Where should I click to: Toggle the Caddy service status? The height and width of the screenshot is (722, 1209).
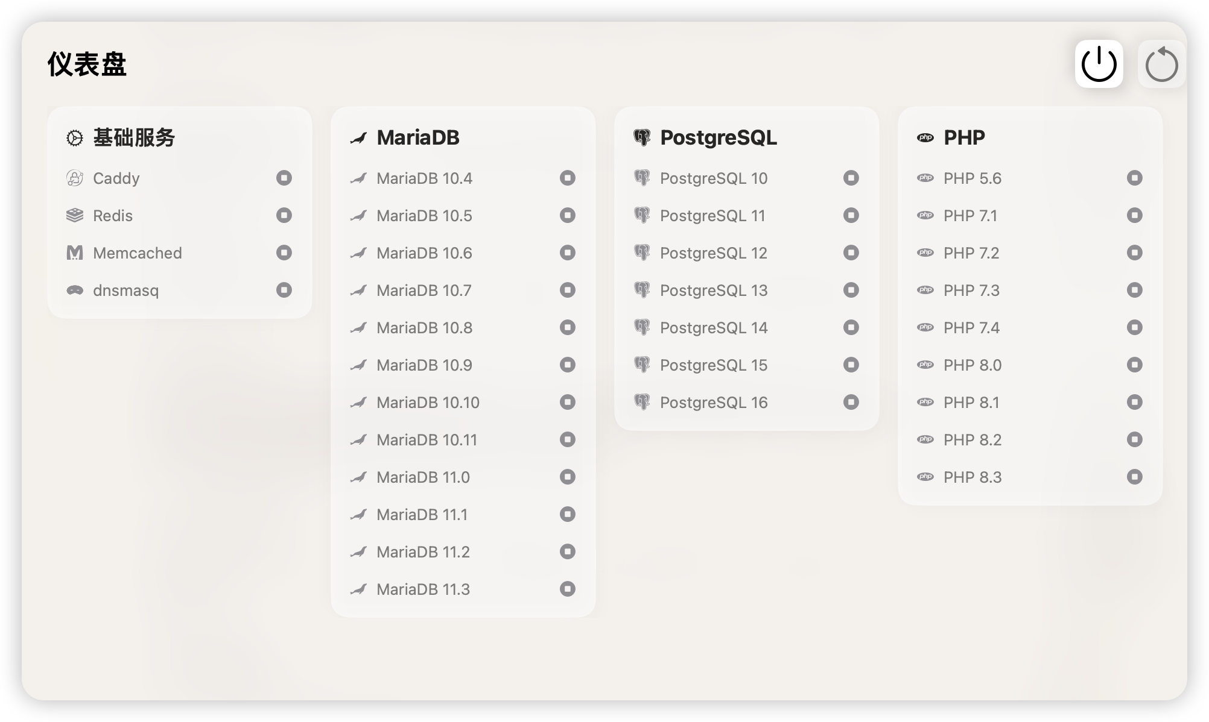[284, 178]
